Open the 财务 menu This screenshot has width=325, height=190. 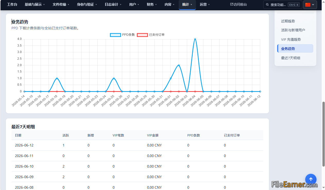coord(152,5)
